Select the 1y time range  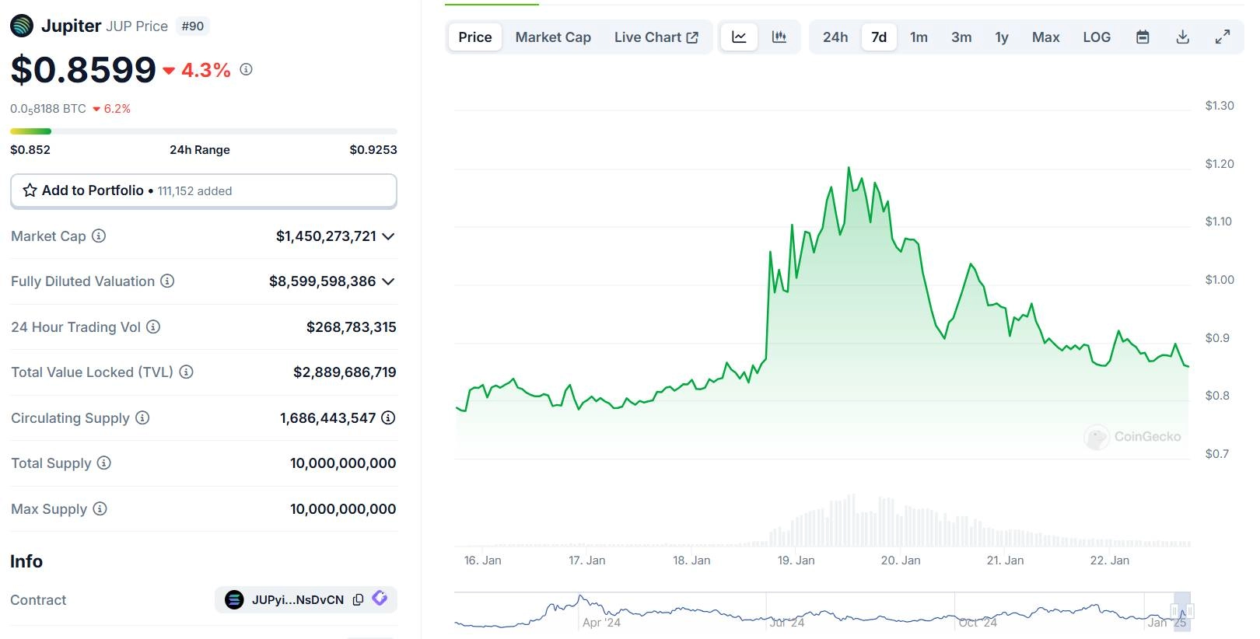click(x=1001, y=37)
